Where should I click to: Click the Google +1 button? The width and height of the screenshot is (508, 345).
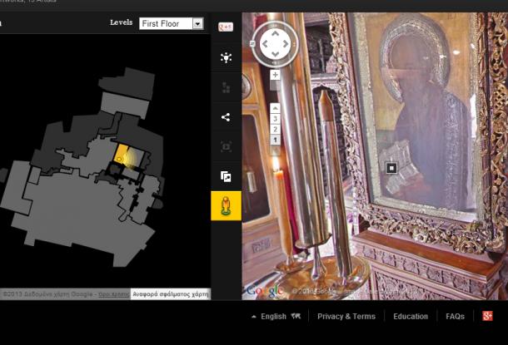tap(226, 27)
